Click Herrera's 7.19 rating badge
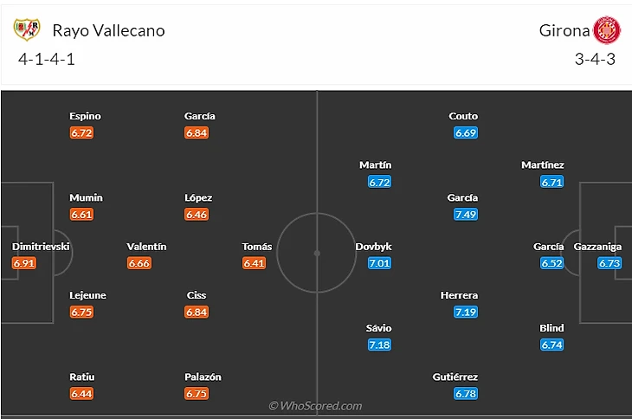 (x=466, y=312)
